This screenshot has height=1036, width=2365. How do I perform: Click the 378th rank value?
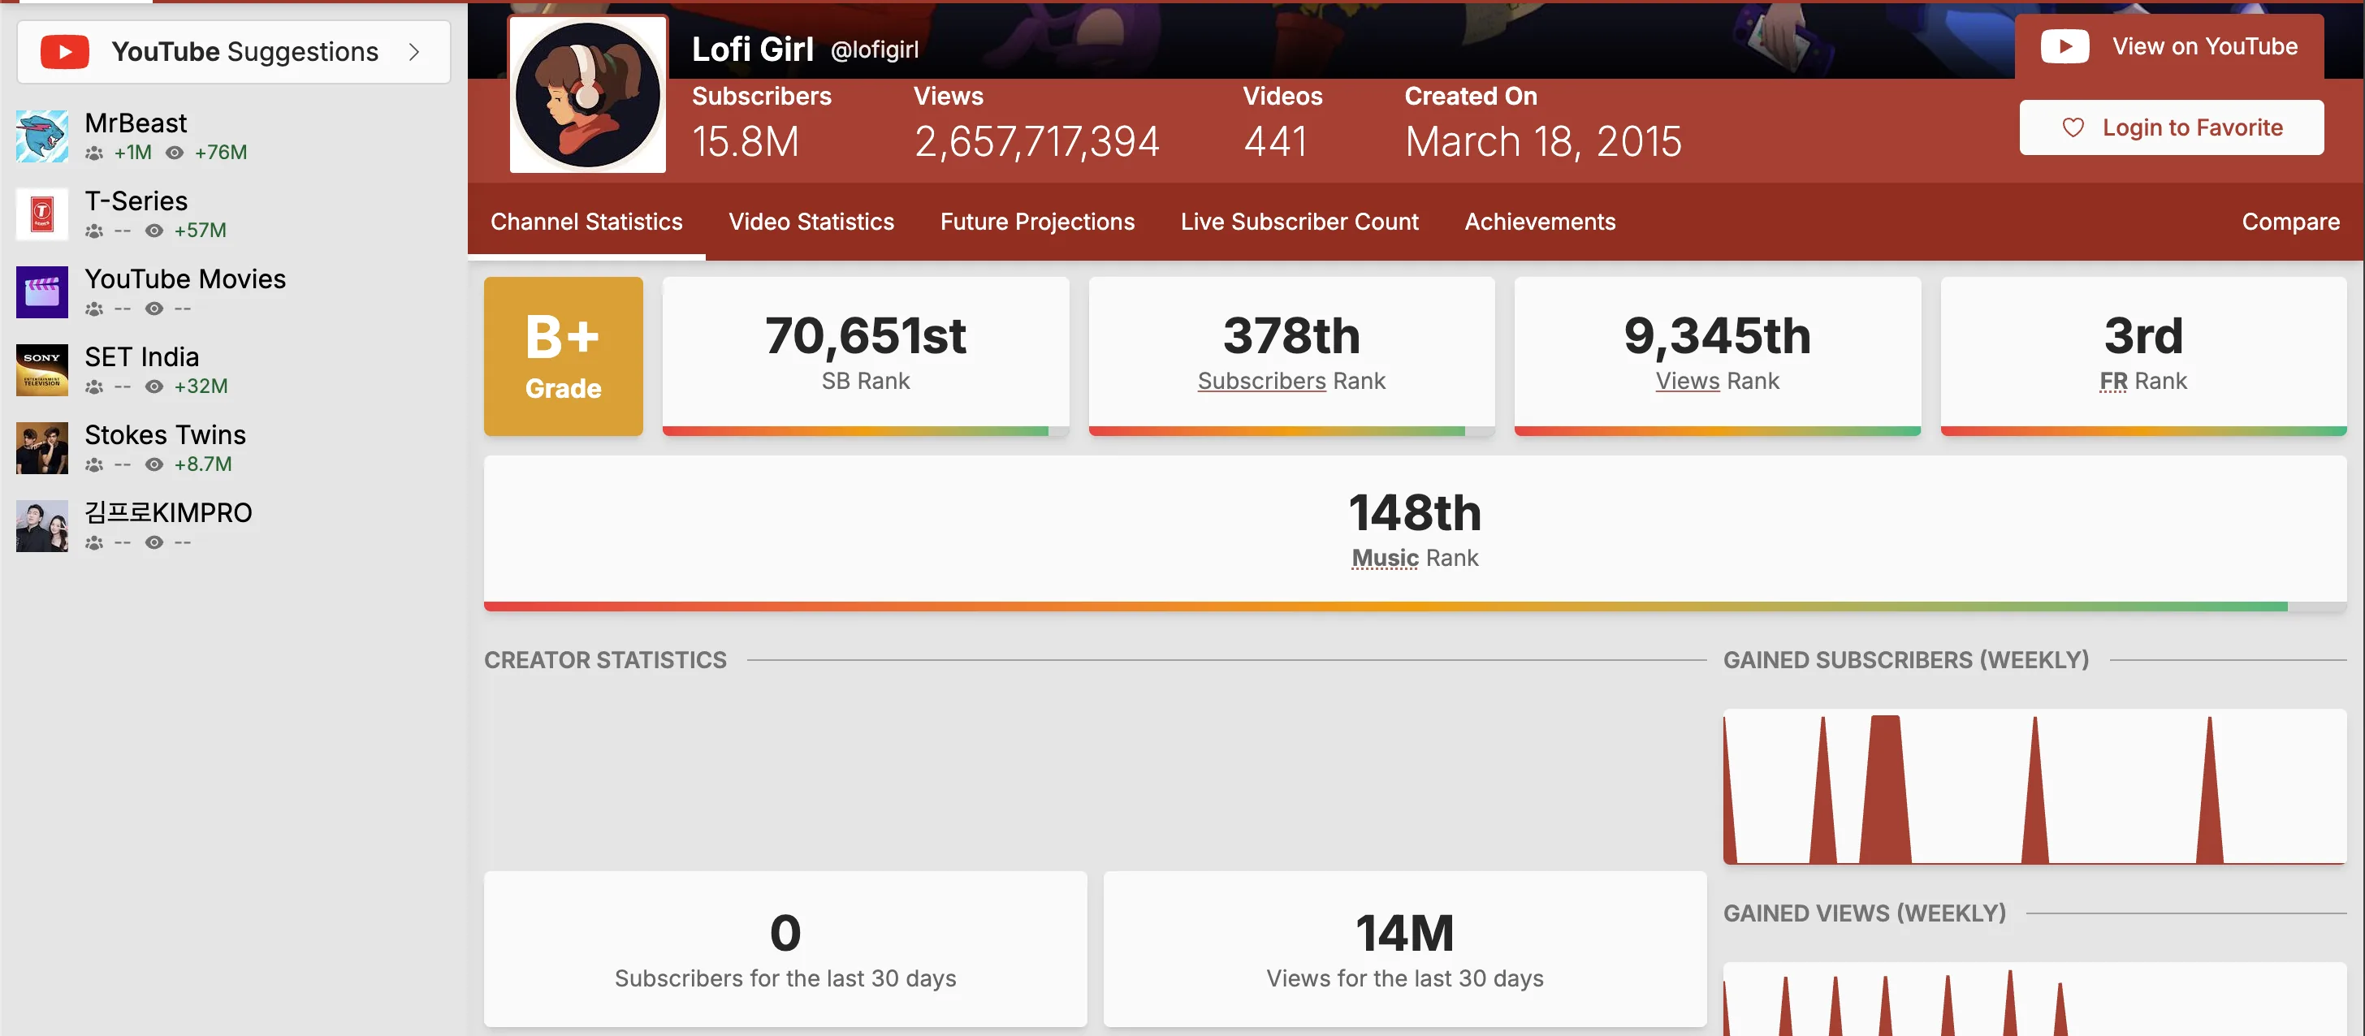pos(1292,336)
